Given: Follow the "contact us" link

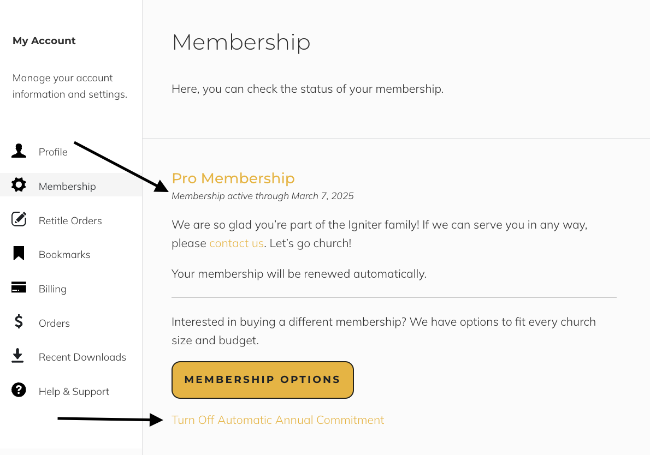Looking at the screenshot, I should 236,243.
